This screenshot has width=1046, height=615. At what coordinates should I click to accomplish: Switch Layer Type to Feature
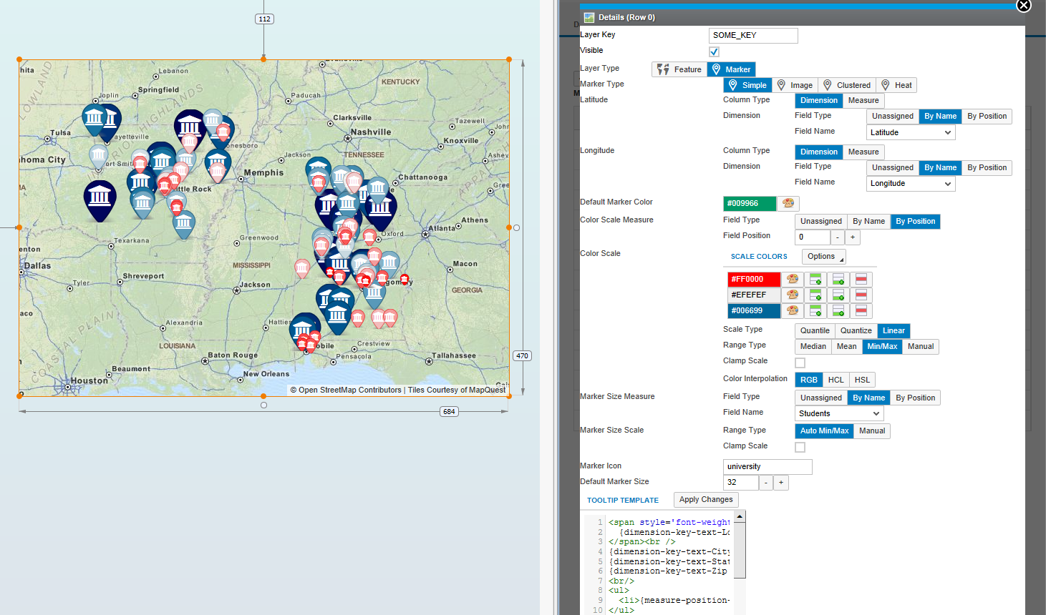679,70
